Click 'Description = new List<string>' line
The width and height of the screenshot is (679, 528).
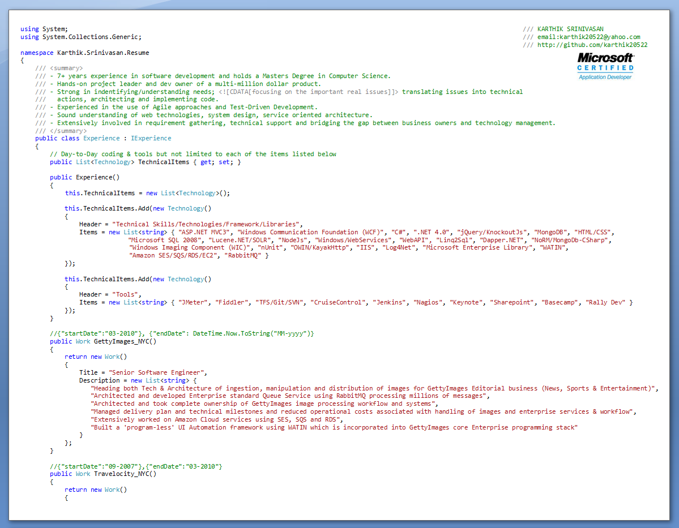138,380
